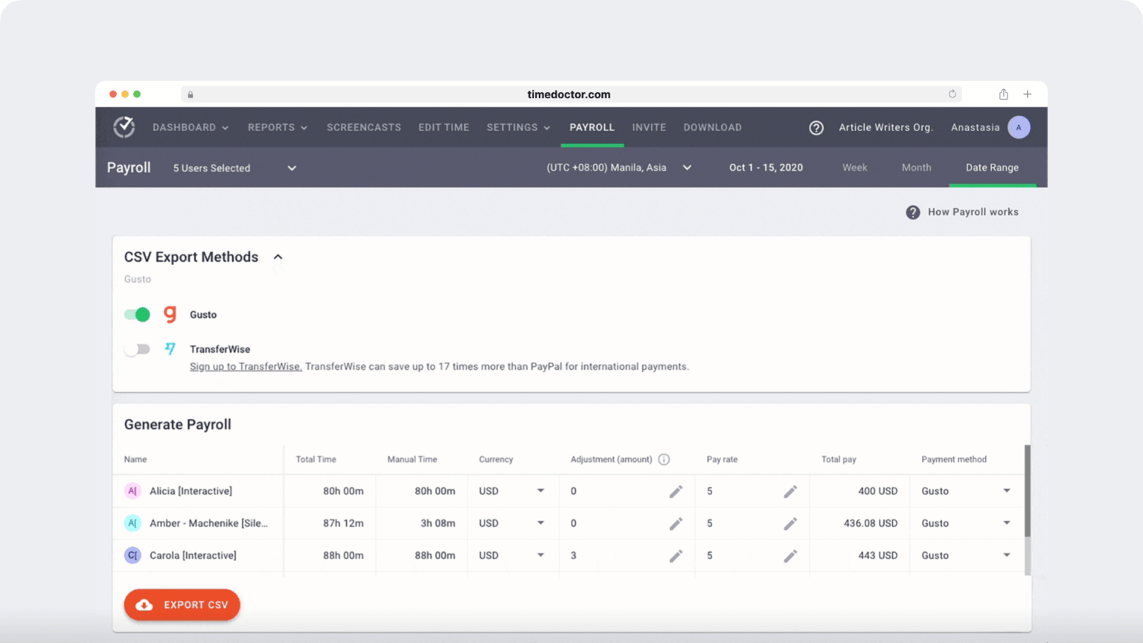This screenshot has height=643, width=1143.
Task: Edit Carola's pay rate using the pencil icon
Action: (790, 555)
